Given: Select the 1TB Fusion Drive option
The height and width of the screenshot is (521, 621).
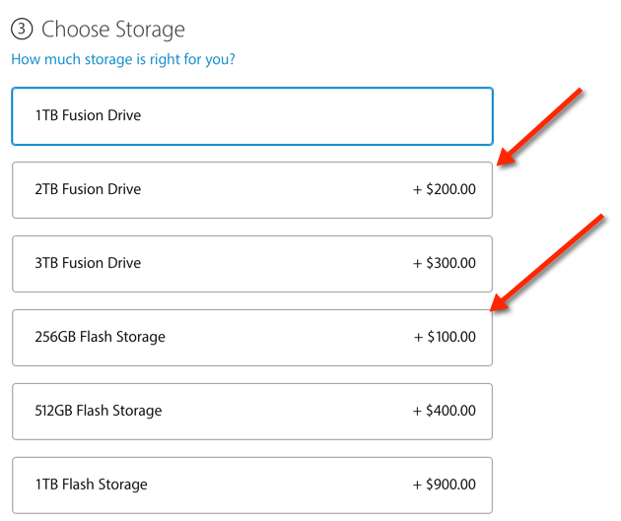Looking at the screenshot, I should (252, 116).
